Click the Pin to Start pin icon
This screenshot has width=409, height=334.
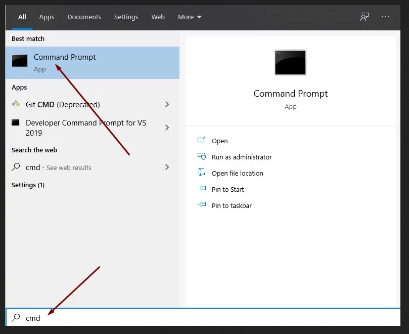[202, 188]
